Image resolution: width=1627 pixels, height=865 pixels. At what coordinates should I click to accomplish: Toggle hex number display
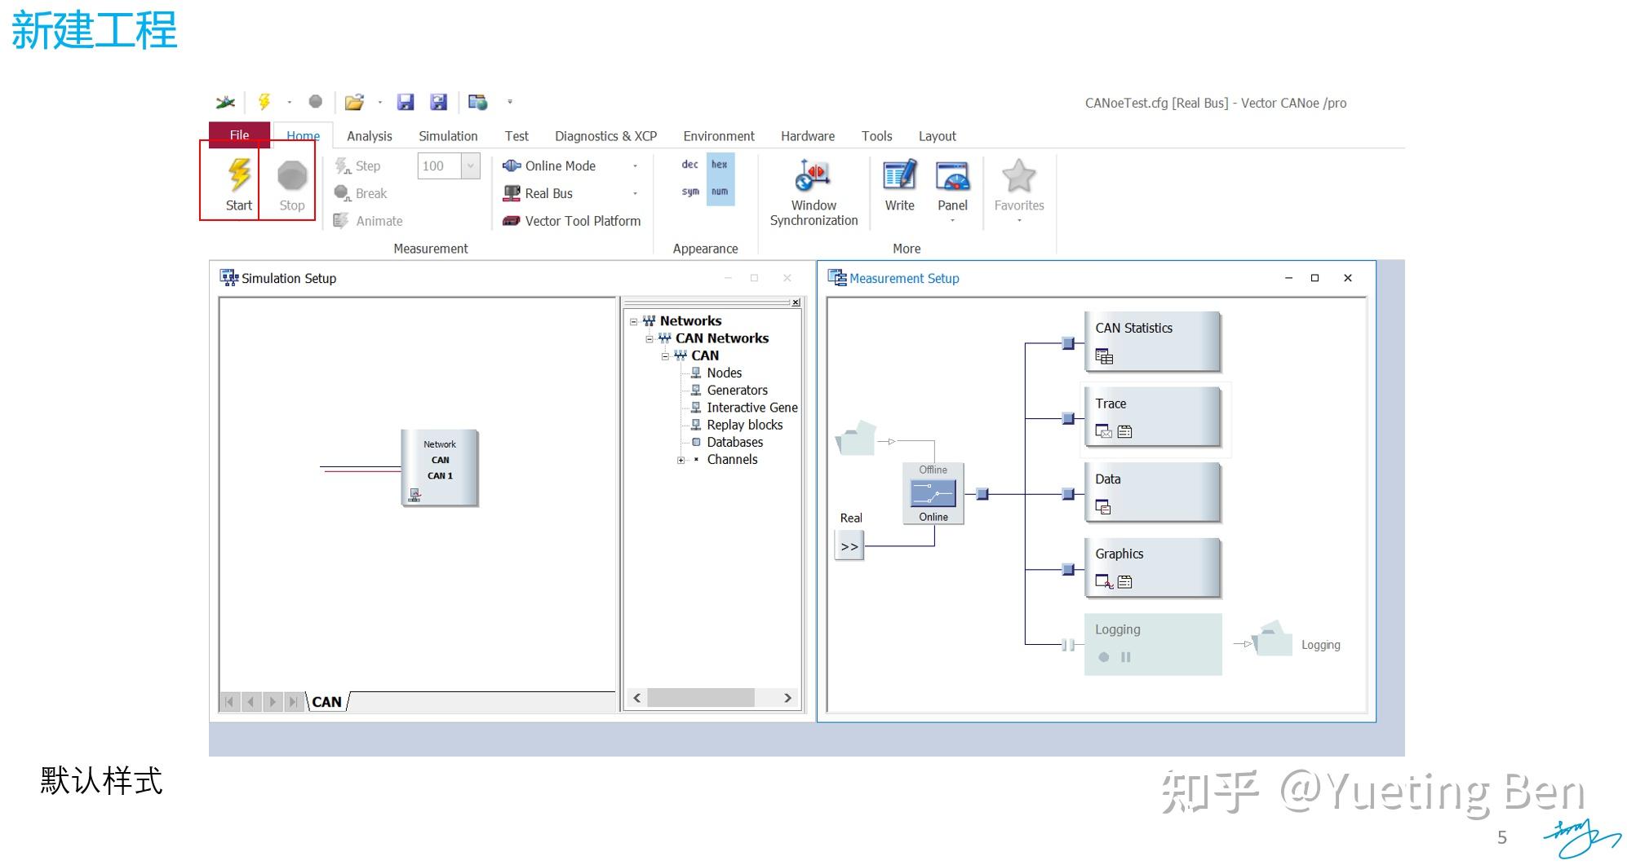[720, 165]
